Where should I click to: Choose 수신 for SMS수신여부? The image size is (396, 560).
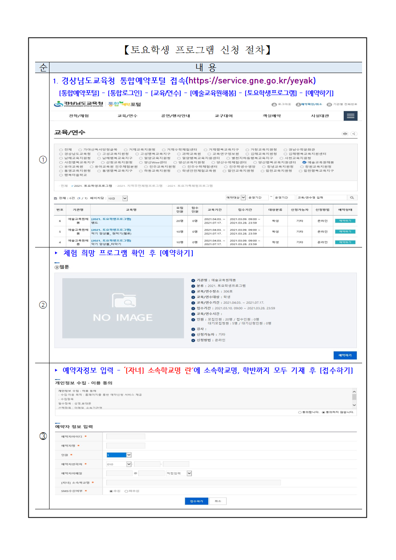pyautogui.click(x=111, y=491)
